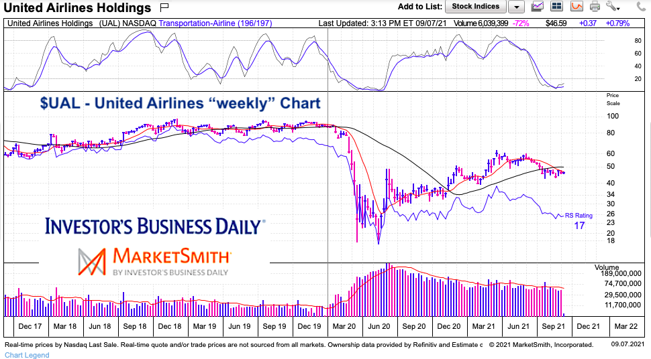
Task: Click the 189,000,000 volume scale label
Action: (621, 273)
